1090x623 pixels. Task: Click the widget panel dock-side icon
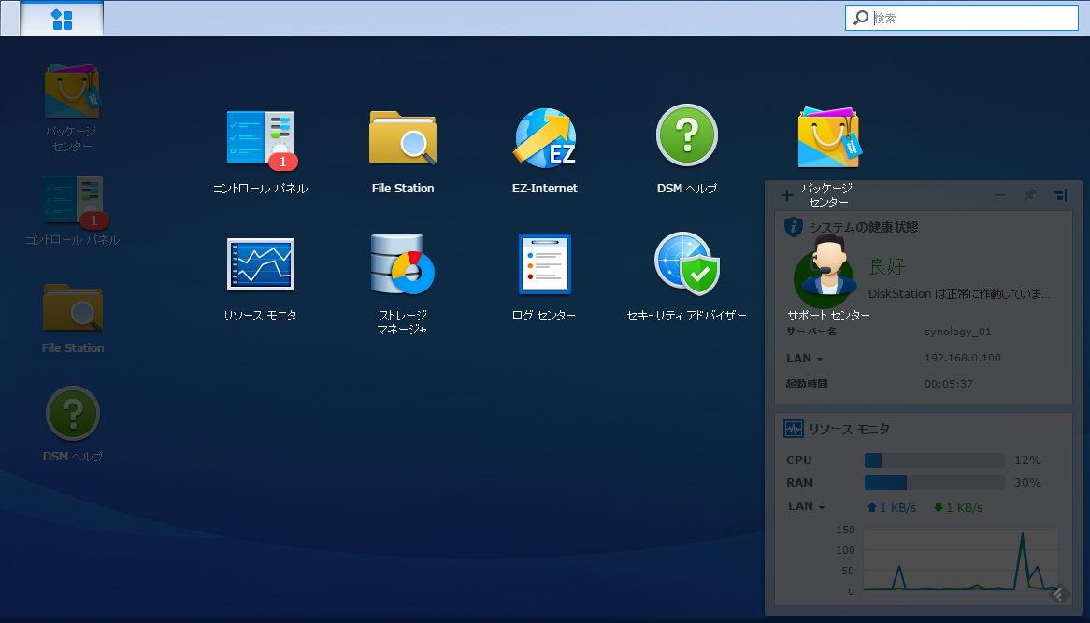[1060, 195]
